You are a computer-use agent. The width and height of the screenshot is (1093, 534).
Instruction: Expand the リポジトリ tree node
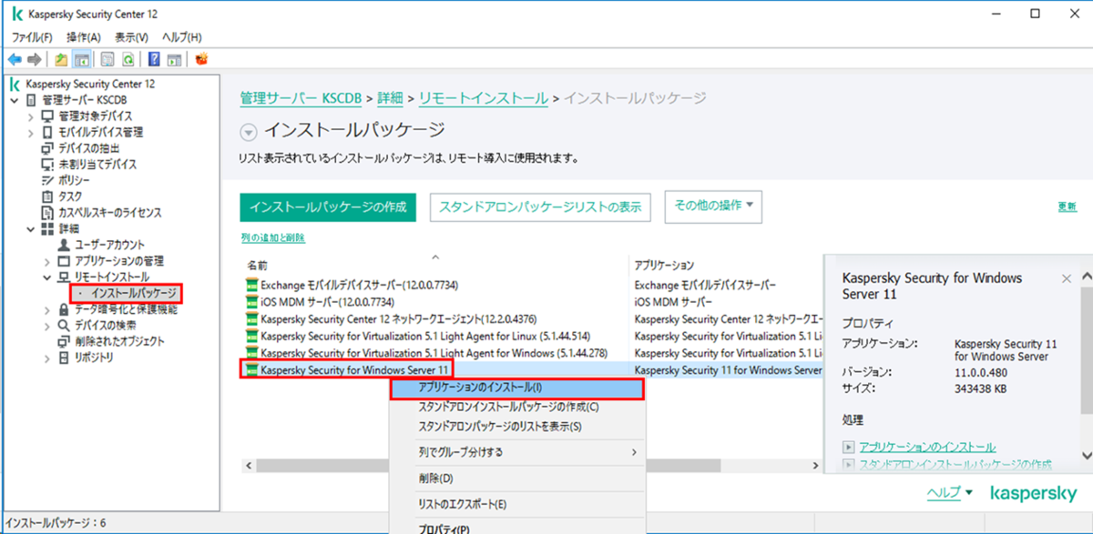46,358
